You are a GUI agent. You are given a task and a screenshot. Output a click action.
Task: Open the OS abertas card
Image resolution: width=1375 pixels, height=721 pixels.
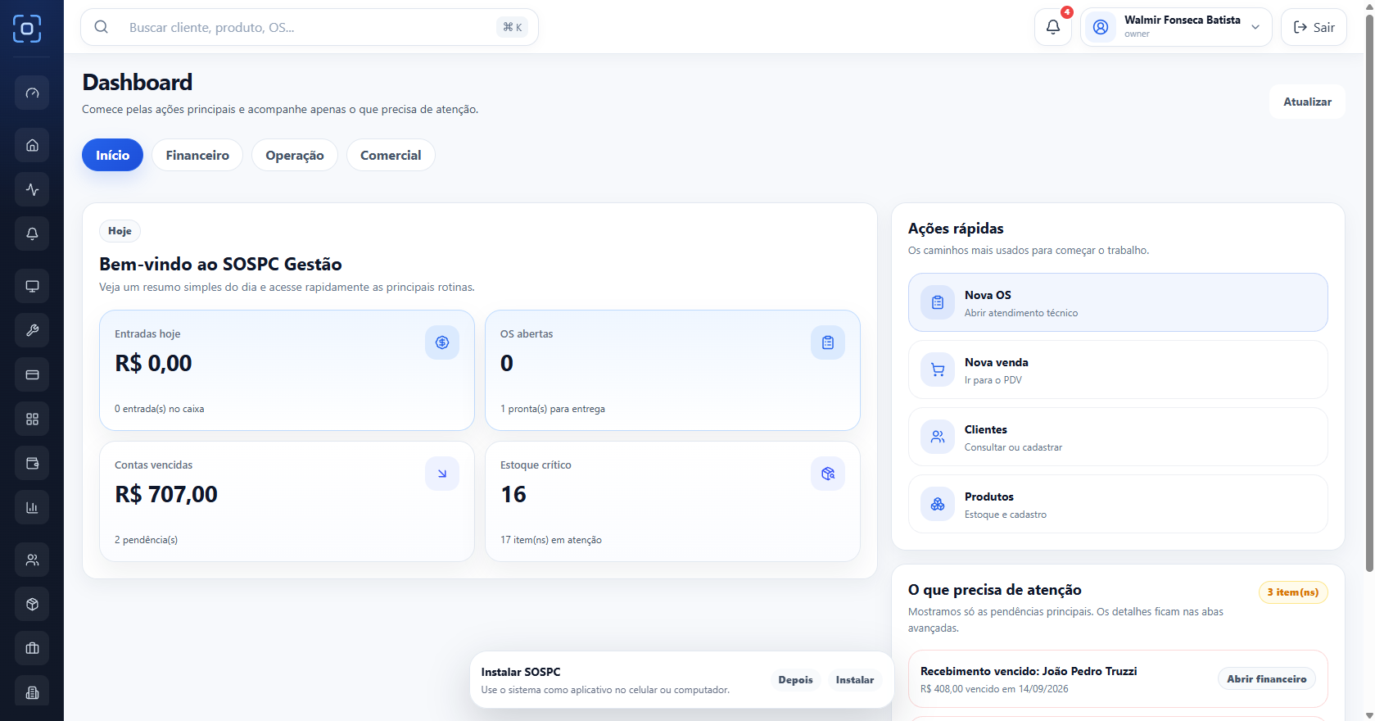pyautogui.click(x=672, y=370)
